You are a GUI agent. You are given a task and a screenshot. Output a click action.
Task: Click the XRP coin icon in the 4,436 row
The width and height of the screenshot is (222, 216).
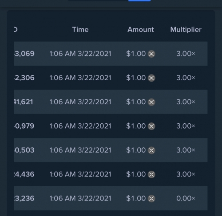pyautogui.click(x=151, y=174)
